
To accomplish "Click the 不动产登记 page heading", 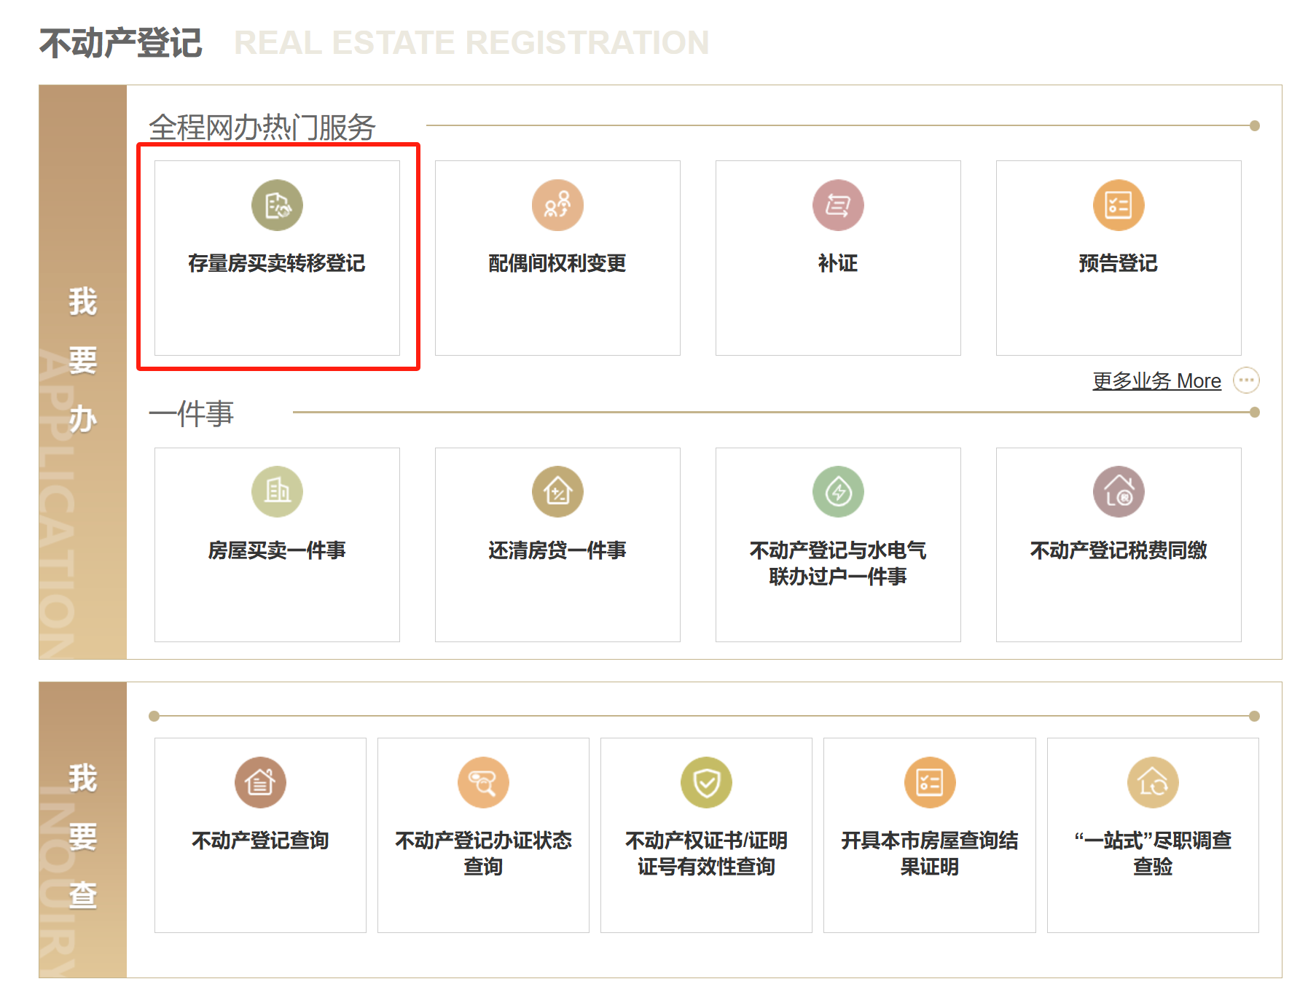I will pos(121,43).
